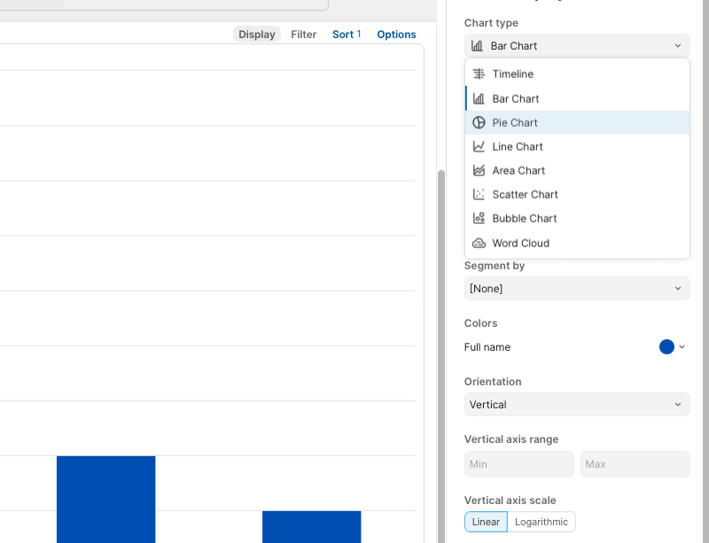The image size is (709, 543).
Task: Select the Word Cloud icon
Action: (479, 243)
